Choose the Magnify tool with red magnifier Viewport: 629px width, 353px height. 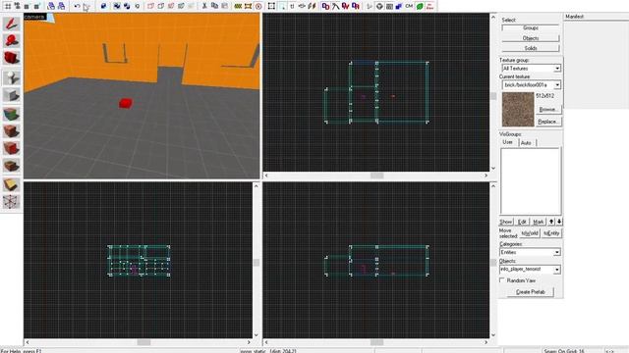coord(11,40)
